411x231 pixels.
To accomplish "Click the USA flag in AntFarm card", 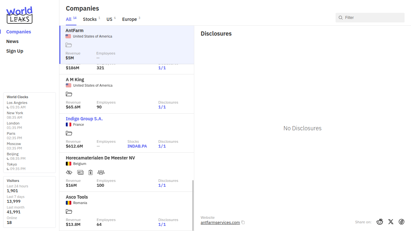I will point(68,37).
